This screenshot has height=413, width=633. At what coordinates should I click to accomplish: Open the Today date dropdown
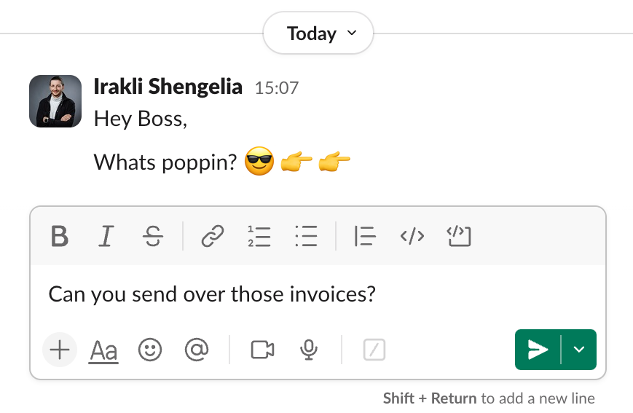[318, 34]
